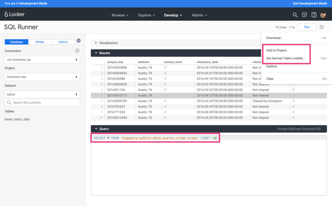
Task: Click clearance date 2016-04-12 cell
Action: (220, 95)
